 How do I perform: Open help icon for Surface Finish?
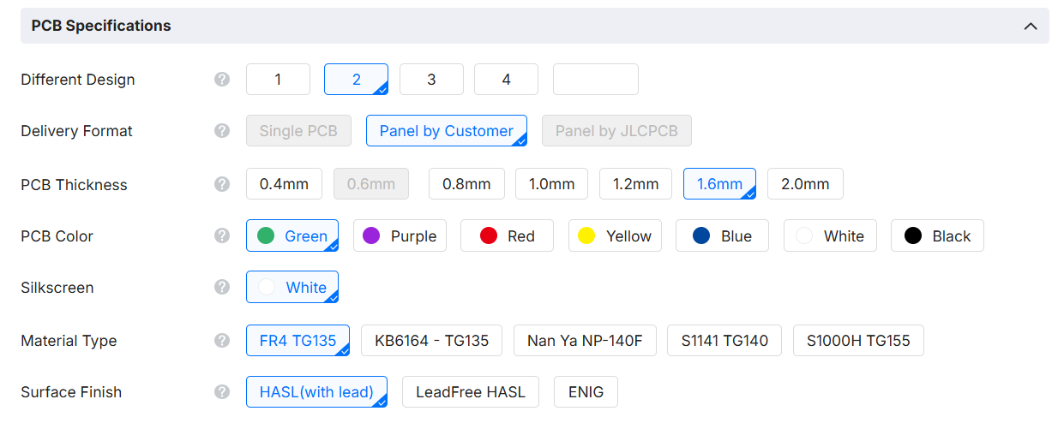tap(222, 391)
